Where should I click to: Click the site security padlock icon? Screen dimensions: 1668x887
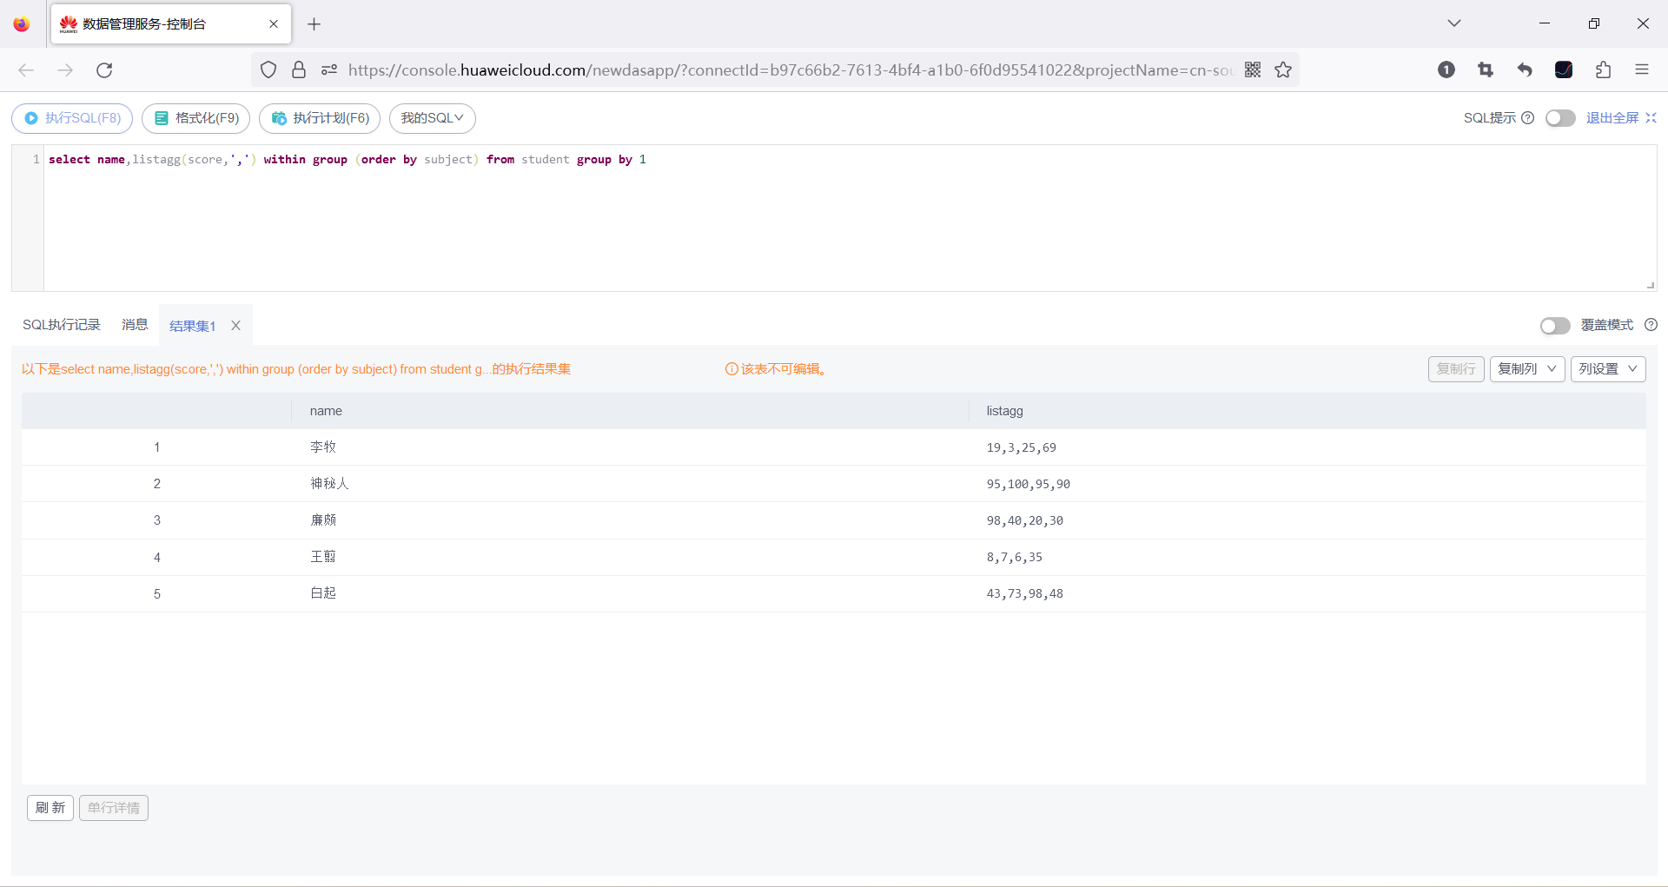click(299, 70)
